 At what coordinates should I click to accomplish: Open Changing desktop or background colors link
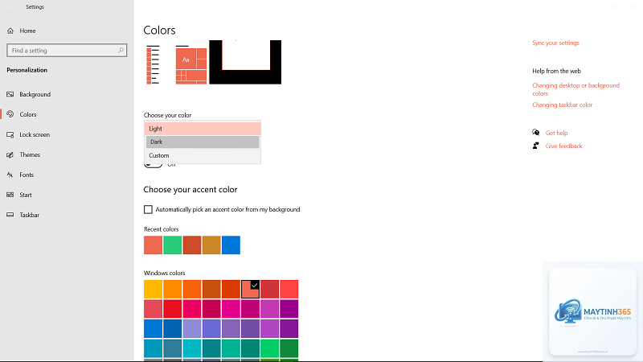[x=575, y=89]
